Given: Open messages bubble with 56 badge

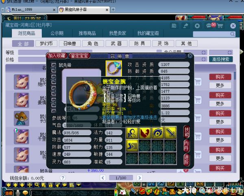Looking at the screenshot, I should coord(209,25).
